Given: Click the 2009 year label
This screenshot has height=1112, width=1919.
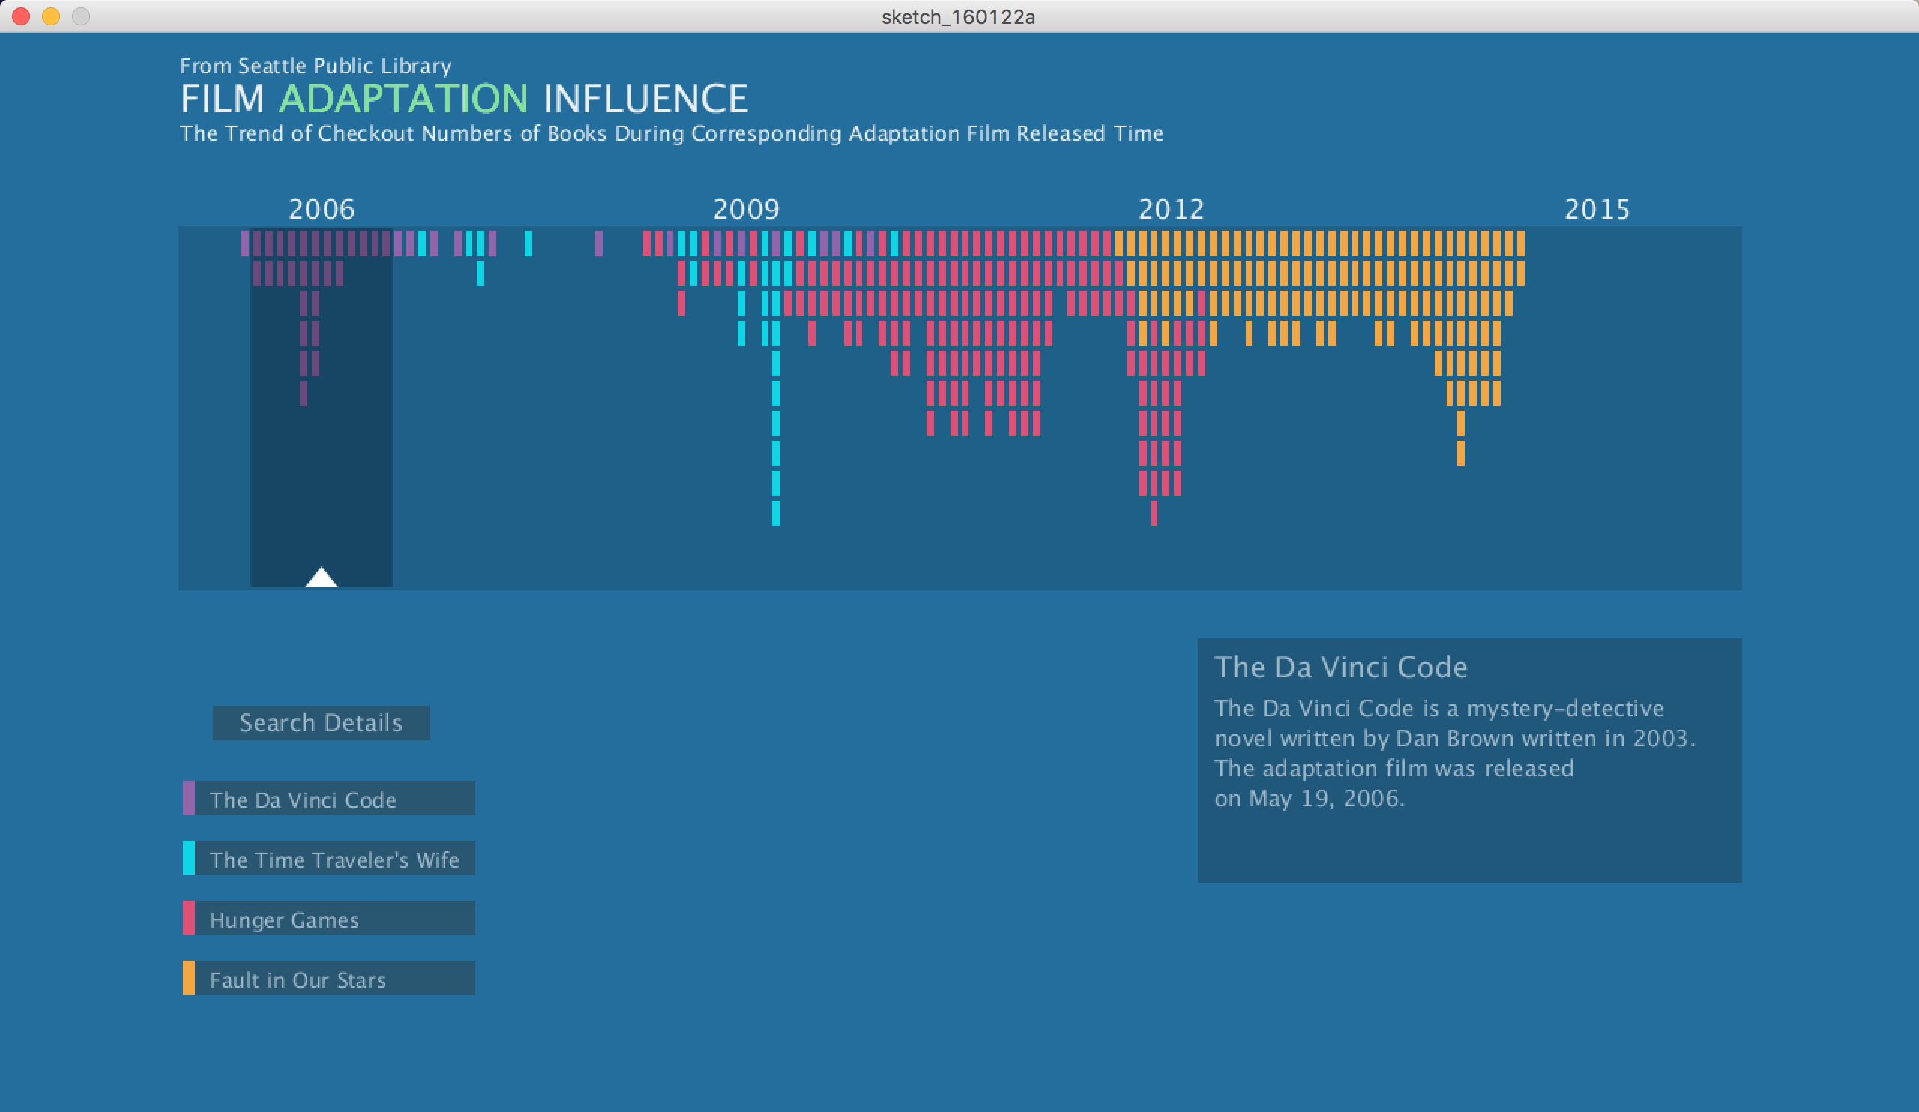Looking at the screenshot, I should click(x=746, y=209).
